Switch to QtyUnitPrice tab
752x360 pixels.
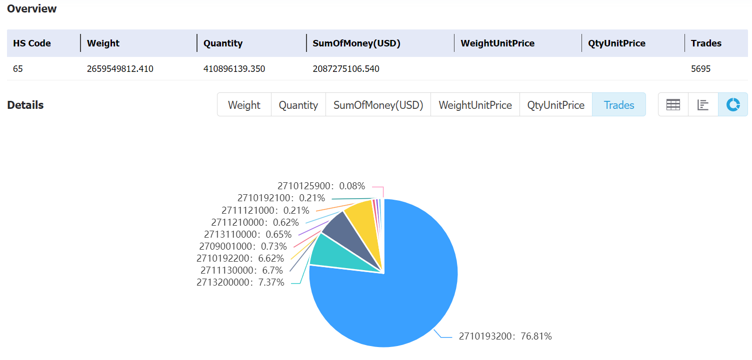pyautogui.click(x=556, y=105)
